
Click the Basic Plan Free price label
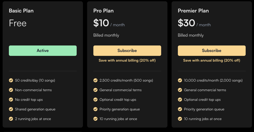coord(18,23)
